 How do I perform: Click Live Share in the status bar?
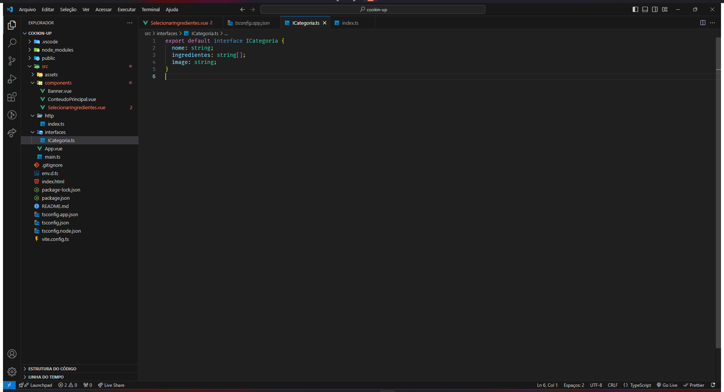point(111,385)
